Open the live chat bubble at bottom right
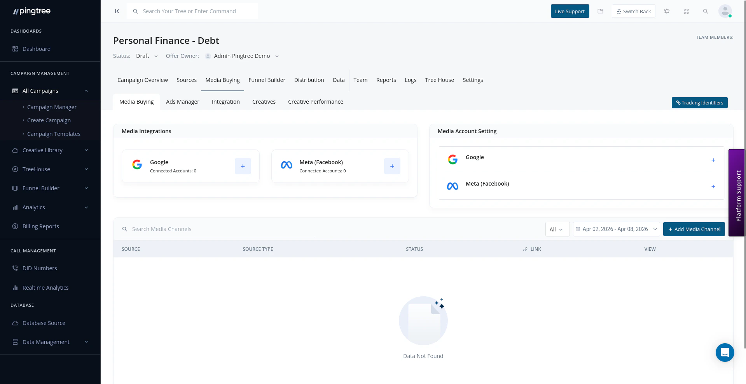The image size is (746, 384). pyautogui.click(x=725, y=353)
